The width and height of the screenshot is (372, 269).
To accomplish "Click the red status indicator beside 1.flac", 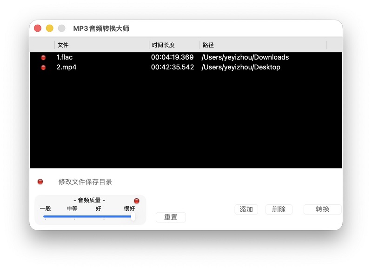I will pyautogui.click(x=43, y=57).
